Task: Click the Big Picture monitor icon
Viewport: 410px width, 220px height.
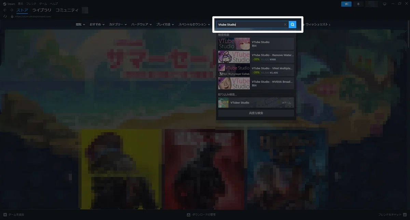Action: [384, 4]
